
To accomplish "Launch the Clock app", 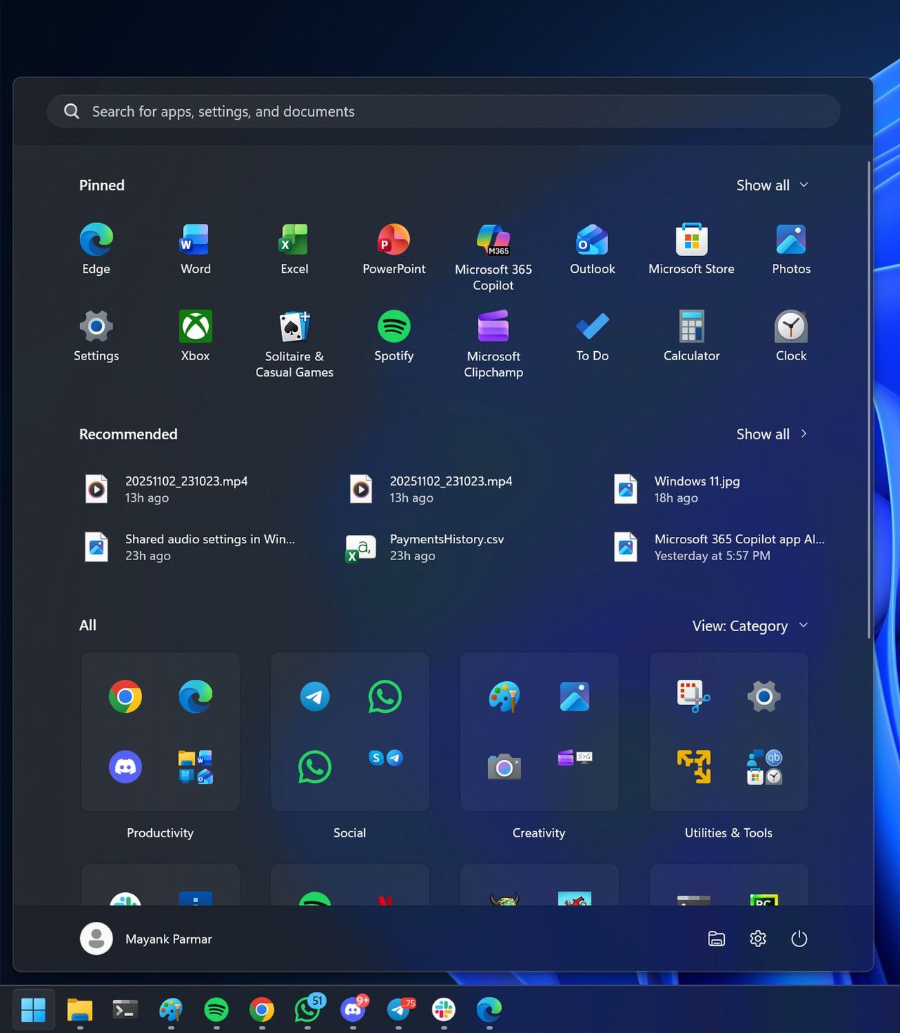I will tap(790, 334).
